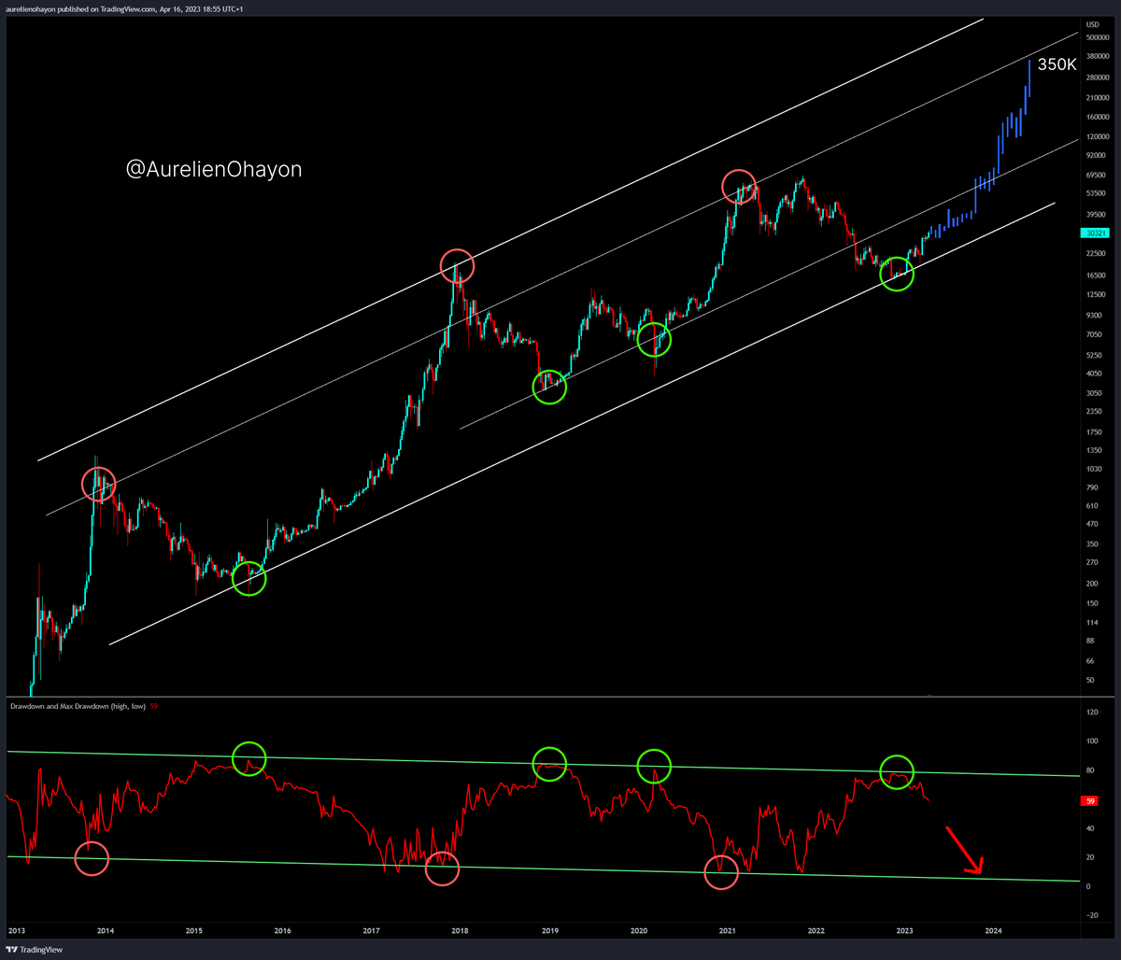Click the 280000 price axis label
Screen dimensions: 1121x960
[x=1098, y=78]
